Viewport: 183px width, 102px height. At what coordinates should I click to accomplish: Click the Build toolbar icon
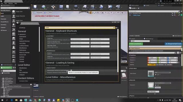pyautogui.click(x=101, y=7)
